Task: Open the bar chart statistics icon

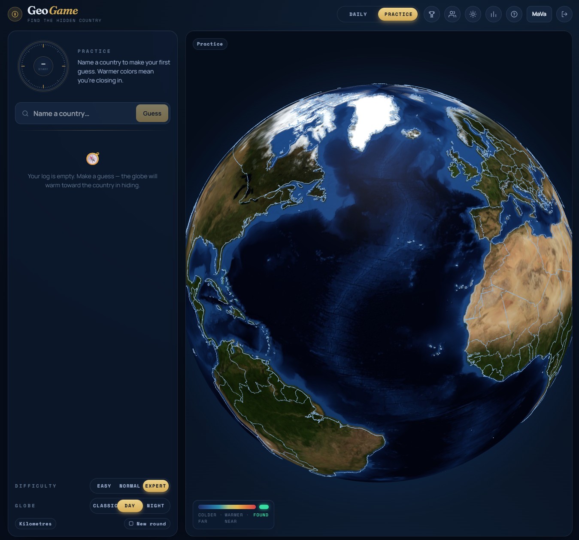Action: pyautogui.click(x=494, y=14)
